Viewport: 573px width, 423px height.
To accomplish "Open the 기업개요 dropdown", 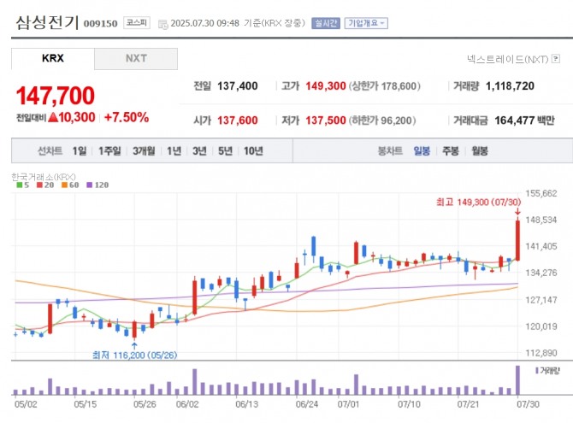I will point(366,23).
